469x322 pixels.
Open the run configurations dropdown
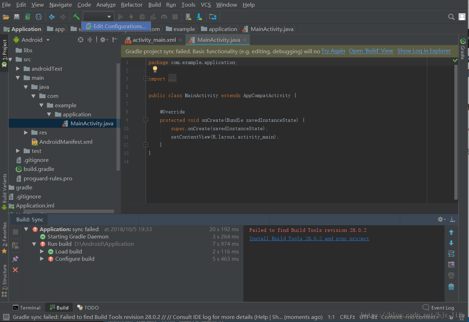click(98, 16)
